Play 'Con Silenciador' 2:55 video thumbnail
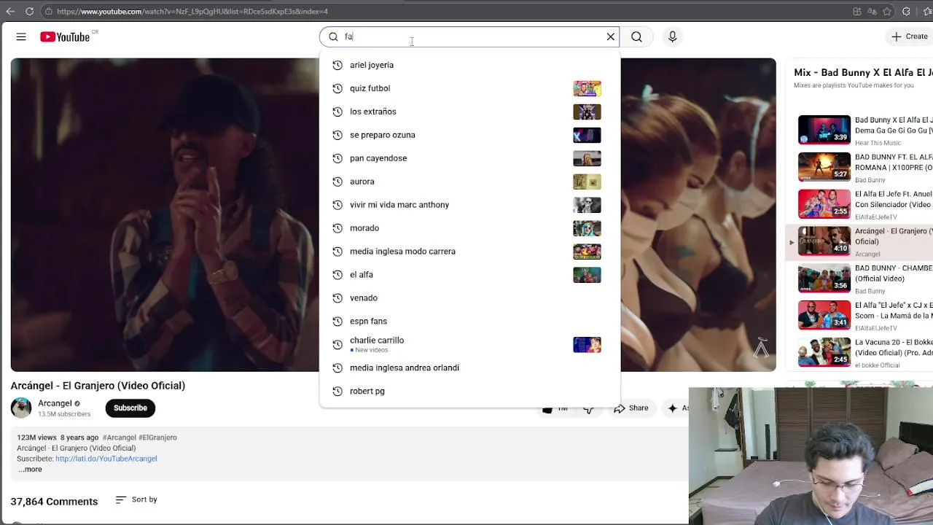The height and width of the screenshot is (525, 933). point(824,204)
